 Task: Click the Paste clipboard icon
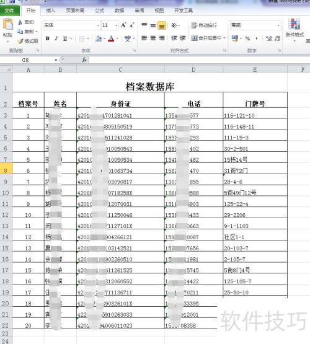8,24
